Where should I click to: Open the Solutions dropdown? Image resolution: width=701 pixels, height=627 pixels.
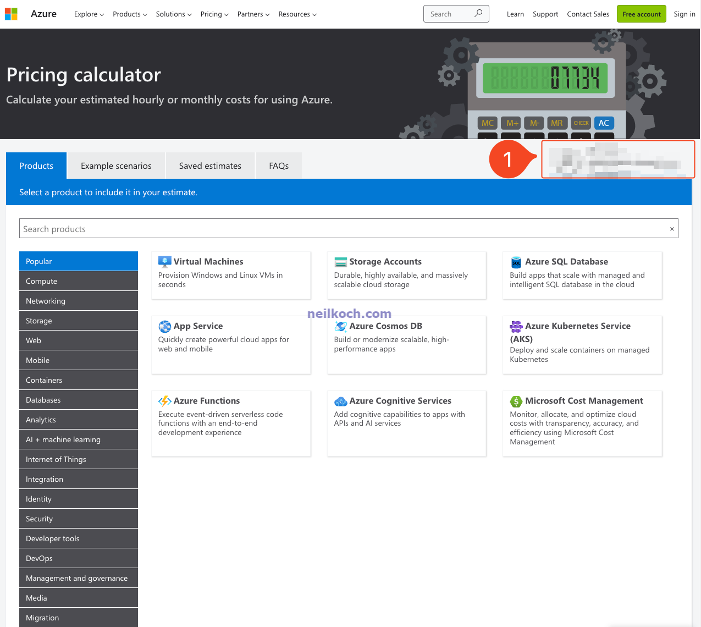[x=174, y=14]
